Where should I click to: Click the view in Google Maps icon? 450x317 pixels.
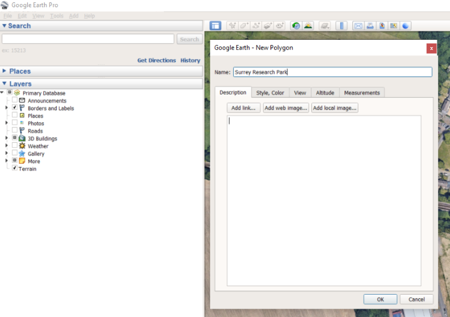393,26
